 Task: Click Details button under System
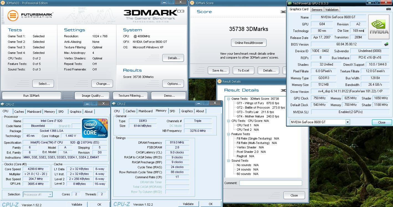(x=174, y=58)
